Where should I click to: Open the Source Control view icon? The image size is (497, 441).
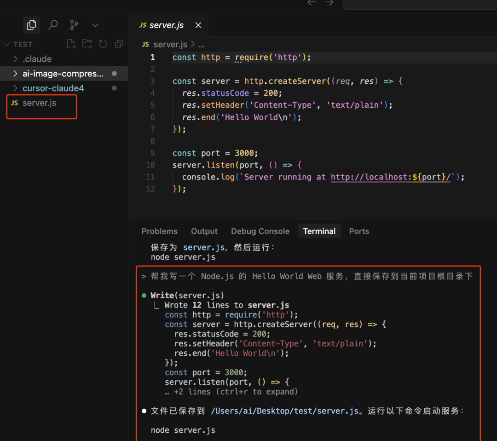click(x=74, y=25)
